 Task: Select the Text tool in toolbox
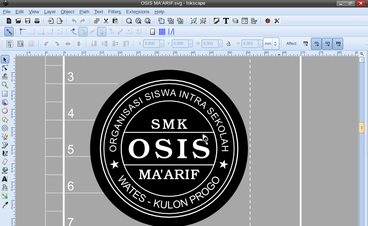tap(5, 179)
